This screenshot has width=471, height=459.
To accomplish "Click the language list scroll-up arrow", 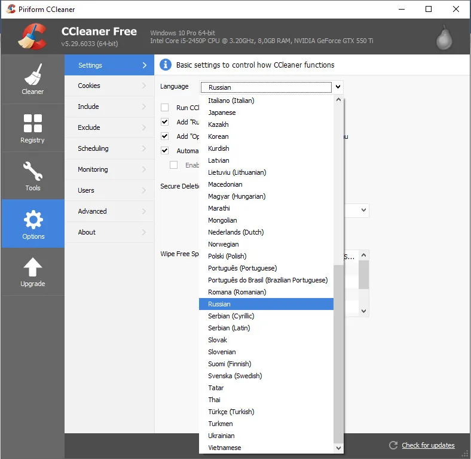I will coord(338,99).
